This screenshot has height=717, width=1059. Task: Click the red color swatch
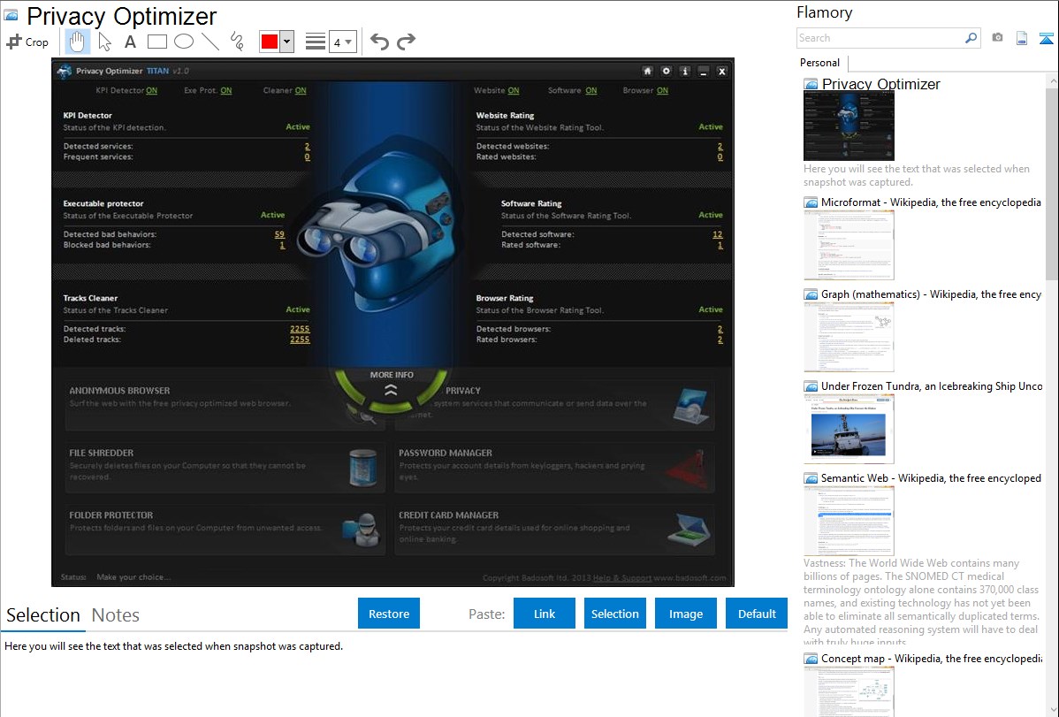[x=270, y=42]
